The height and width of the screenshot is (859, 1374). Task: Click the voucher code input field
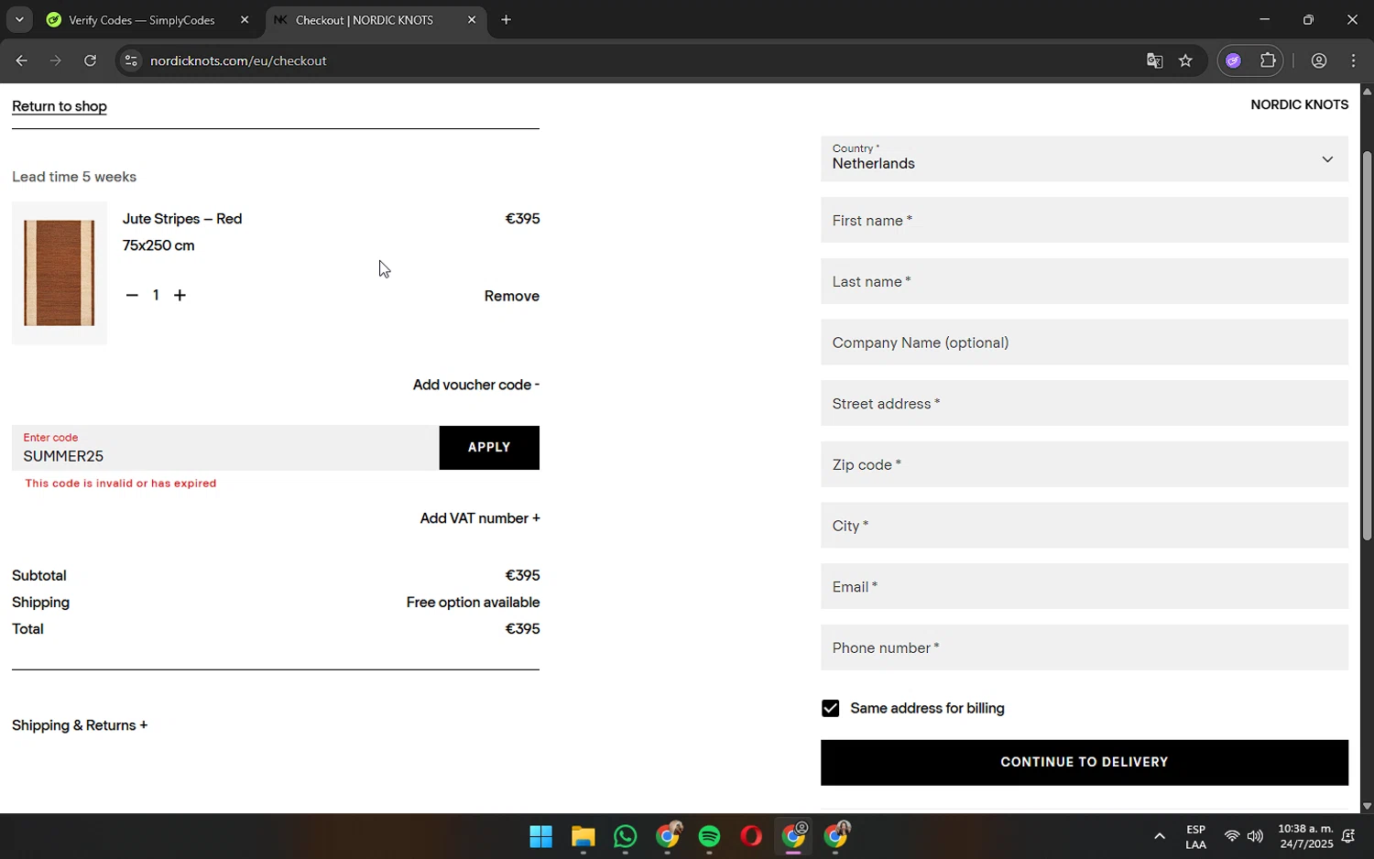[225, 448]
